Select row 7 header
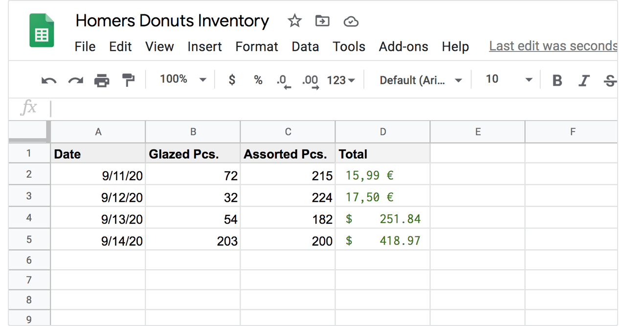This screenshot has width=626, height=326. tap(29, 280)
